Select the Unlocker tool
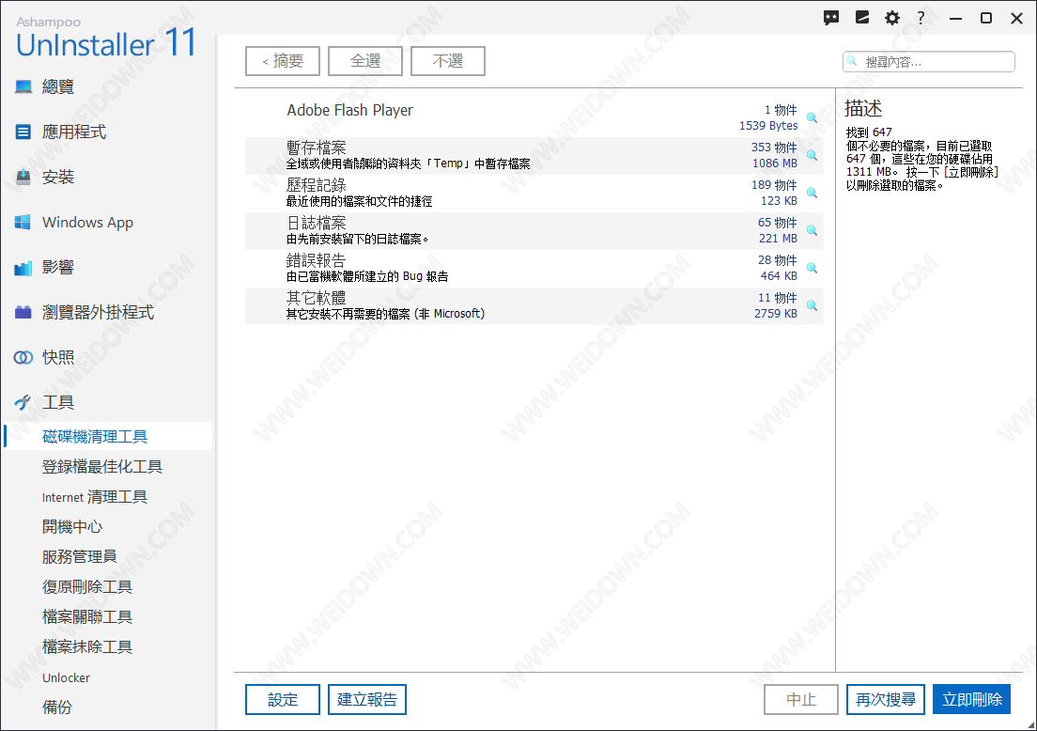 (x=66, y=677)
